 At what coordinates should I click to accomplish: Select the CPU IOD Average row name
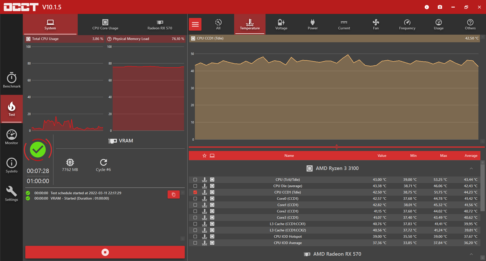tap(288, 243)
